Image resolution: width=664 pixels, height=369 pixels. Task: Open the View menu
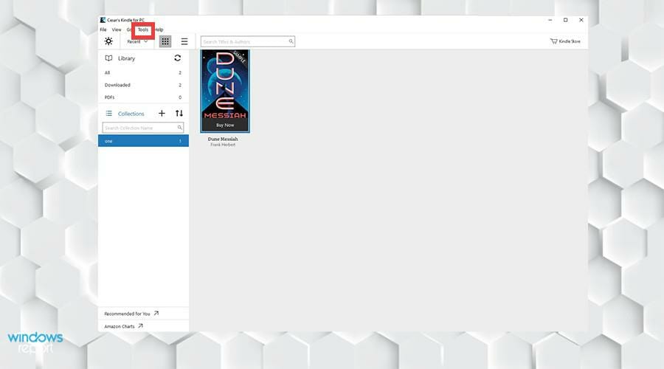point(117,30)
